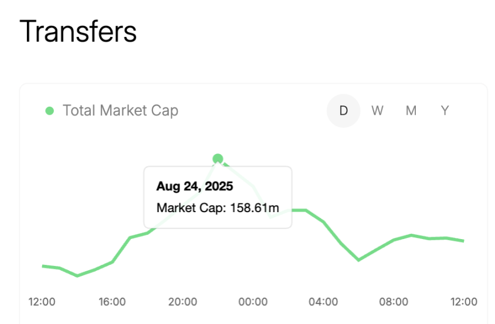Select the first 12:00 time axis label
This screenshot has height=324, width=495.
pos(42,302)
